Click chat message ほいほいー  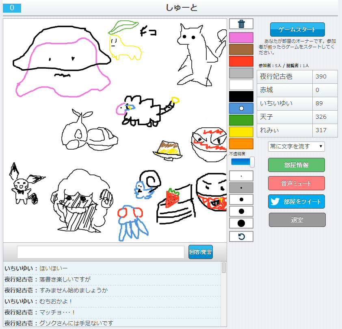click(x=54, y=268)
